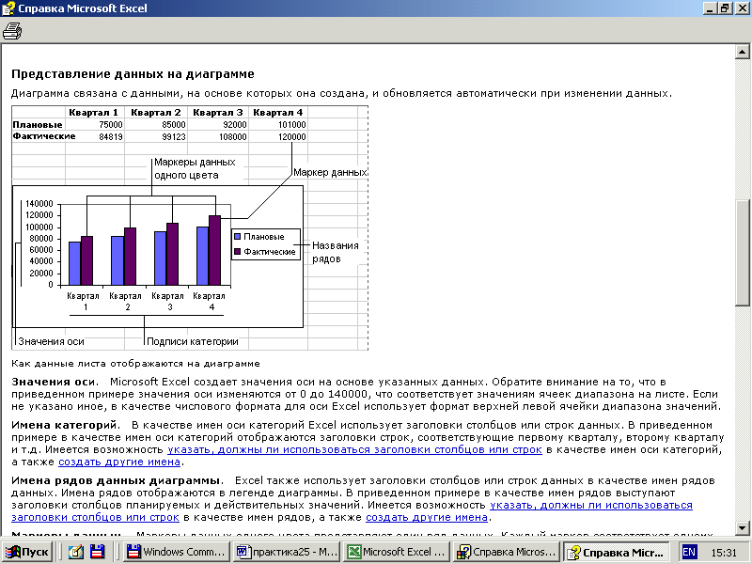The height and width of the screenshot is (564, 752).
Task: Click the Справка Microsoft Excel title icon
Action: pos(8,8)
